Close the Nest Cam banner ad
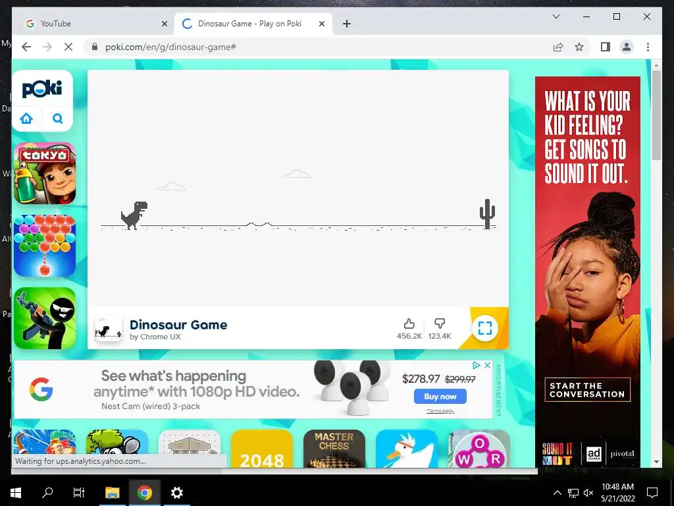This screenshot has width=674, height=506. coord(487,365)
